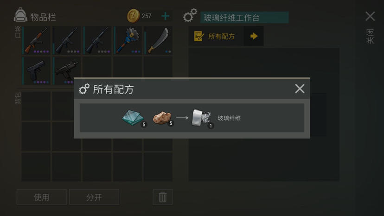Image resolution: width=384 pixels, height=216 pixels.
Task: Click the glass sheet ingredient icon
Action: (x=133, y=118)
